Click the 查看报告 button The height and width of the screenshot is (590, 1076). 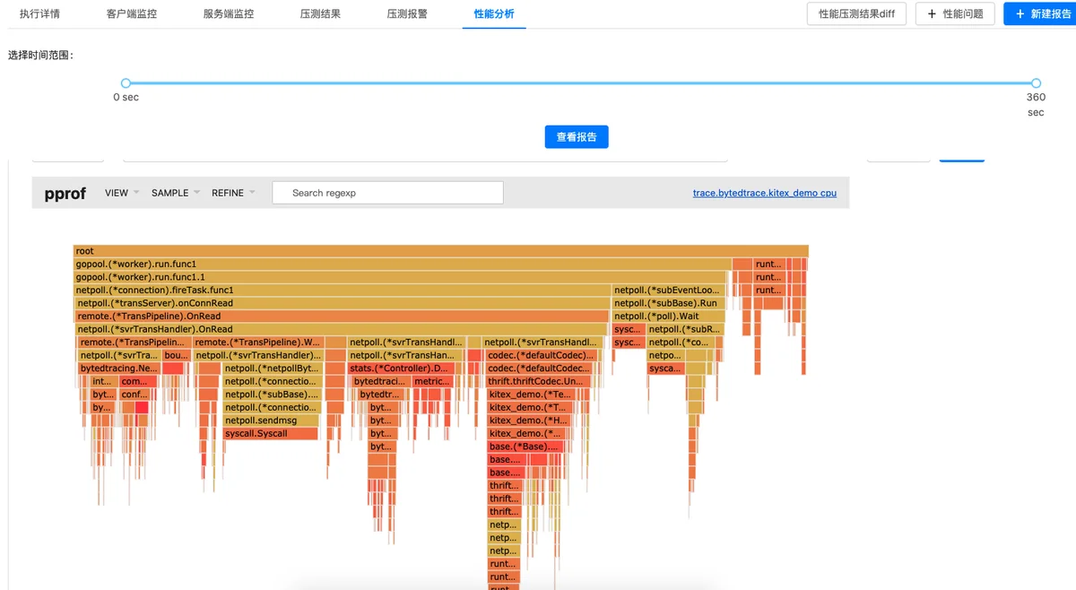tap(577, 137)
